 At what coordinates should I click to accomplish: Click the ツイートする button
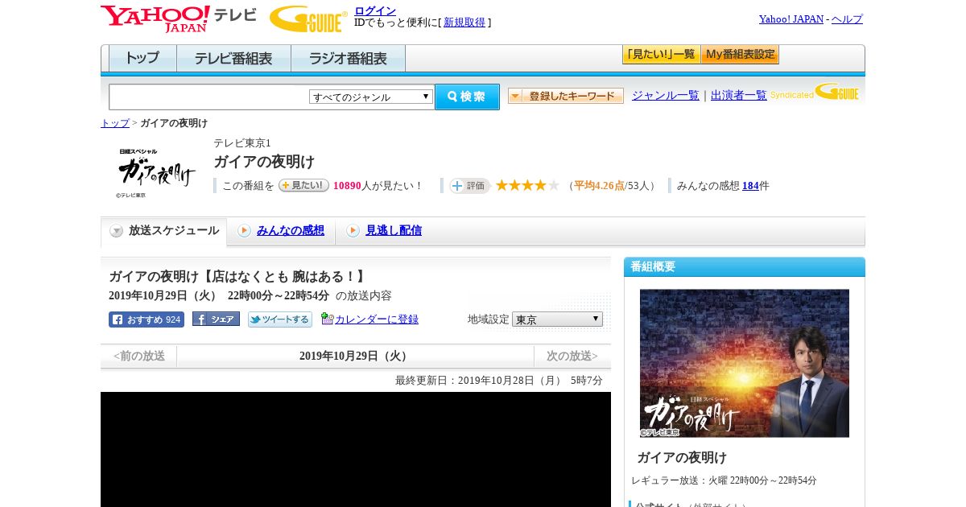(279, 319)
